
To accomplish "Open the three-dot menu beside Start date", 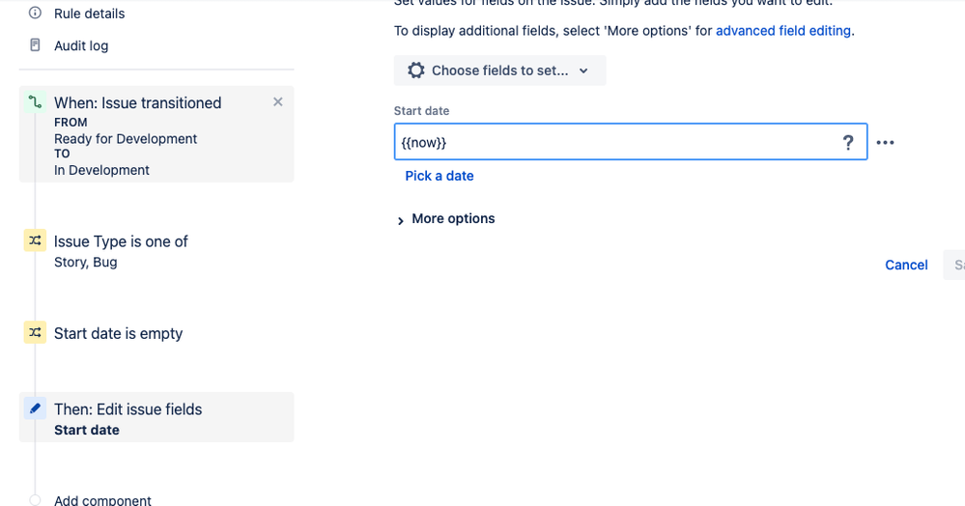I will tap(885, 143).
